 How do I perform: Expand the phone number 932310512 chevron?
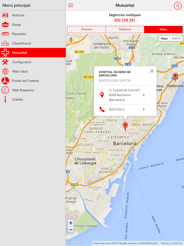pos(144,110)
